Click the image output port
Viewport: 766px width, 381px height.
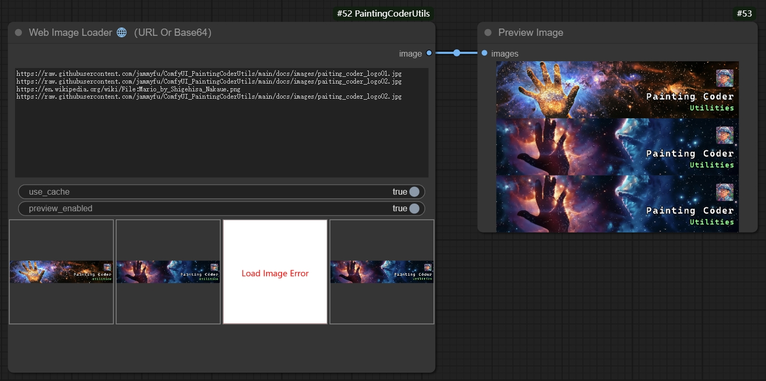click(x=429, y=53)
